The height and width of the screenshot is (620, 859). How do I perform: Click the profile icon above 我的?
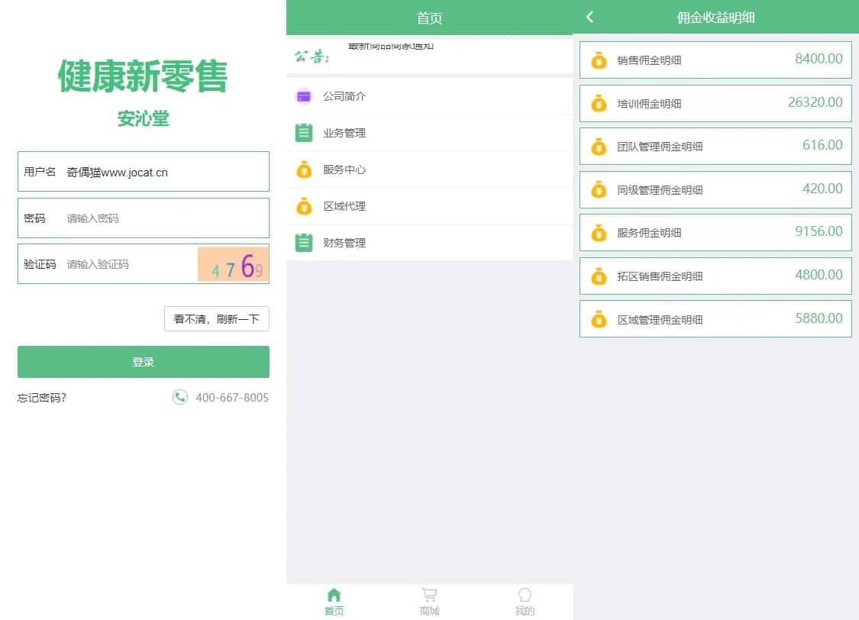coord(525,595)
